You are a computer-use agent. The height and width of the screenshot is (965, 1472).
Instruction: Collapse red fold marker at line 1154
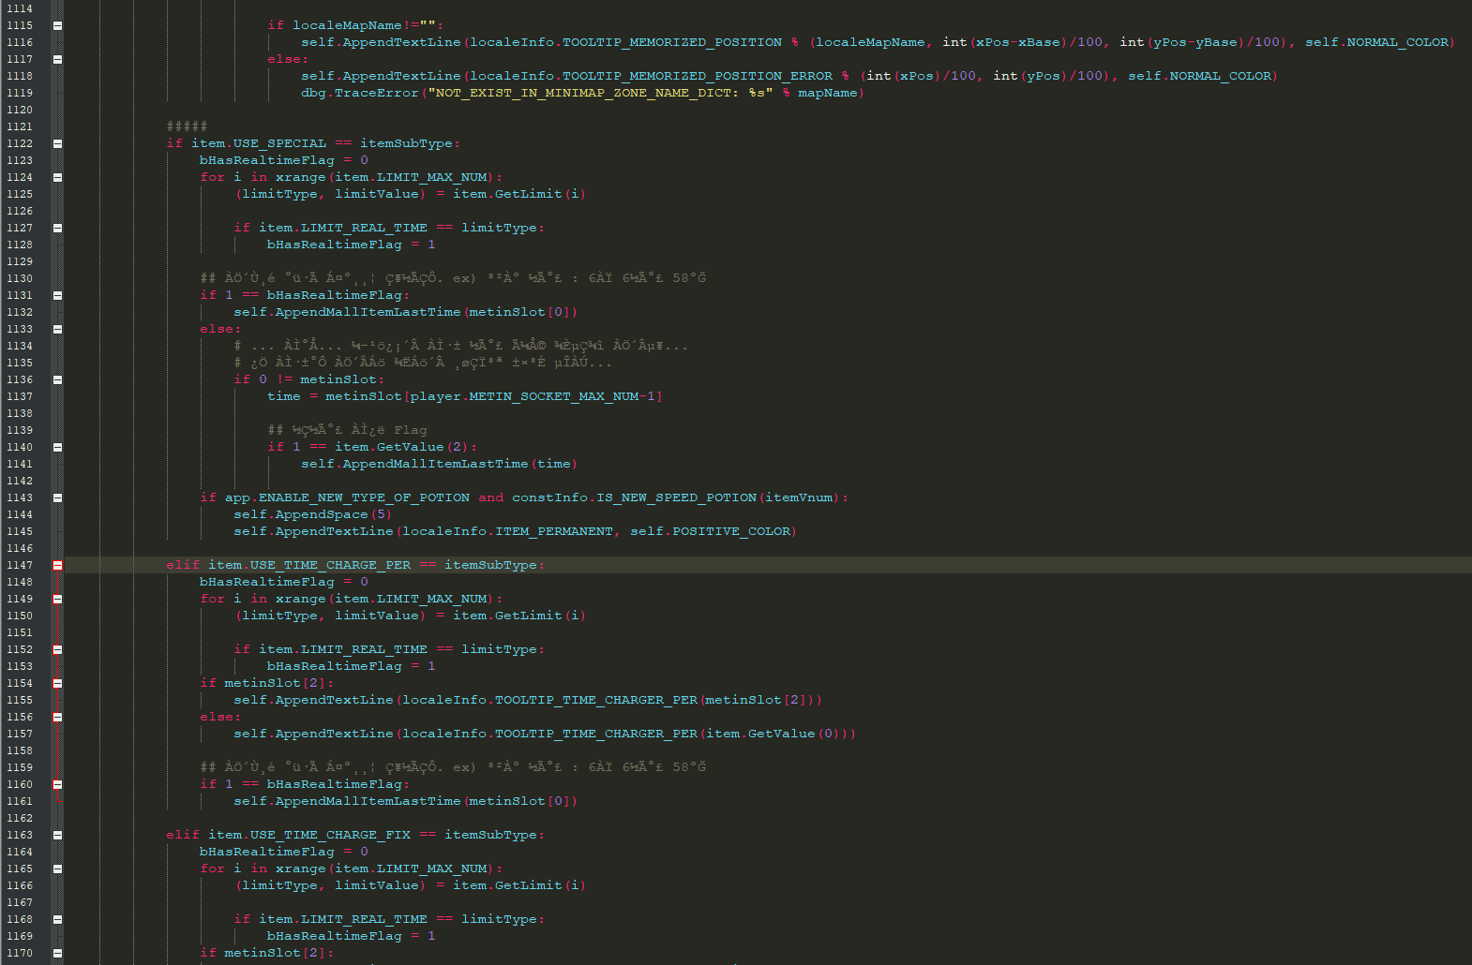tap(57, 683)
